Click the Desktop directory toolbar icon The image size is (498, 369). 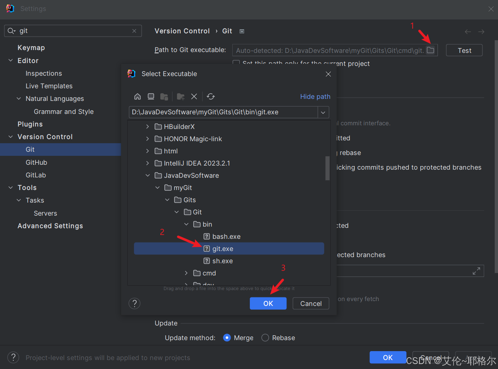click(151, 96)
